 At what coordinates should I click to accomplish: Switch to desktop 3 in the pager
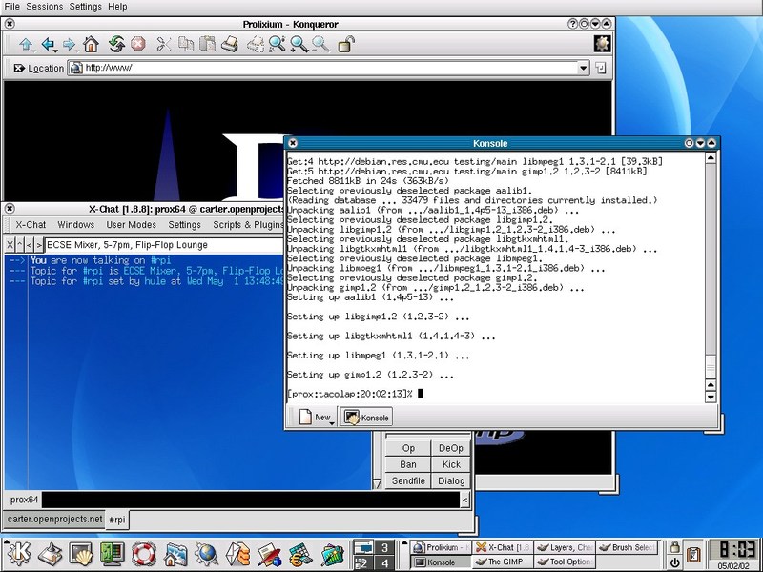(384, 547)
